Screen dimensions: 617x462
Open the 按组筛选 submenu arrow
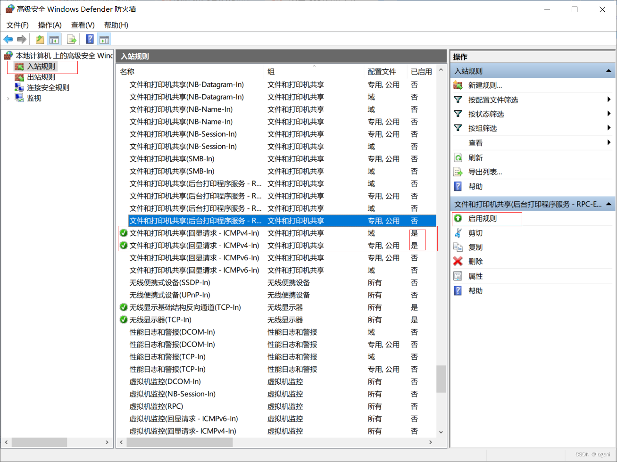(609, 128)
